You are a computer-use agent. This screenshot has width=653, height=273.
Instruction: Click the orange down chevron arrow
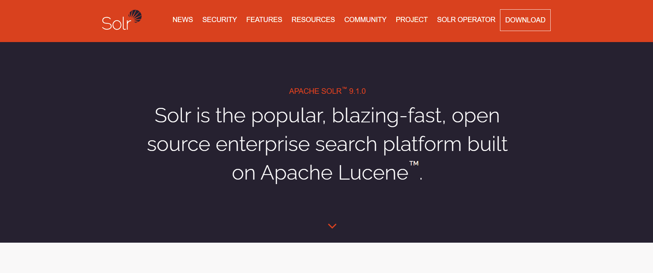coord(332,226)
